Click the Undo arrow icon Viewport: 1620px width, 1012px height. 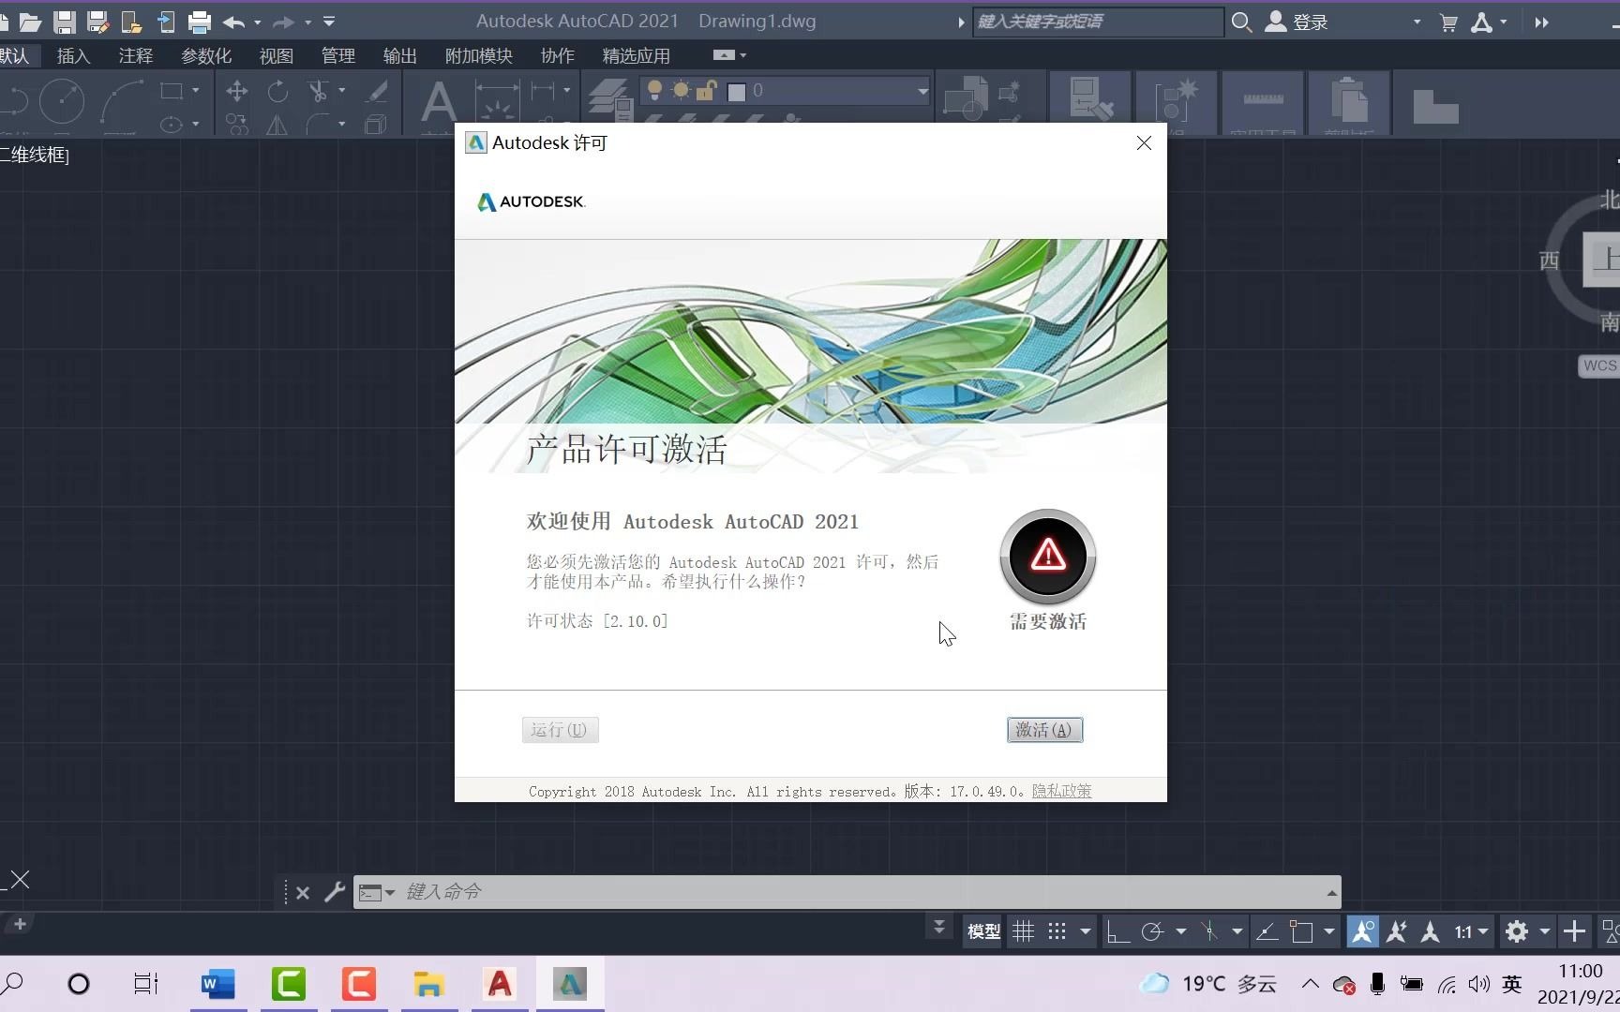(x=234, y=22)
